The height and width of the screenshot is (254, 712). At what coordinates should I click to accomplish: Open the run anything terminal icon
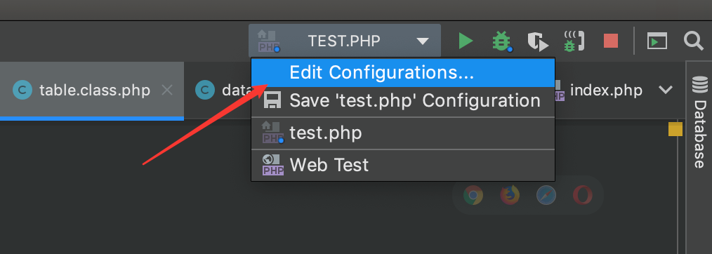point(657,41)
